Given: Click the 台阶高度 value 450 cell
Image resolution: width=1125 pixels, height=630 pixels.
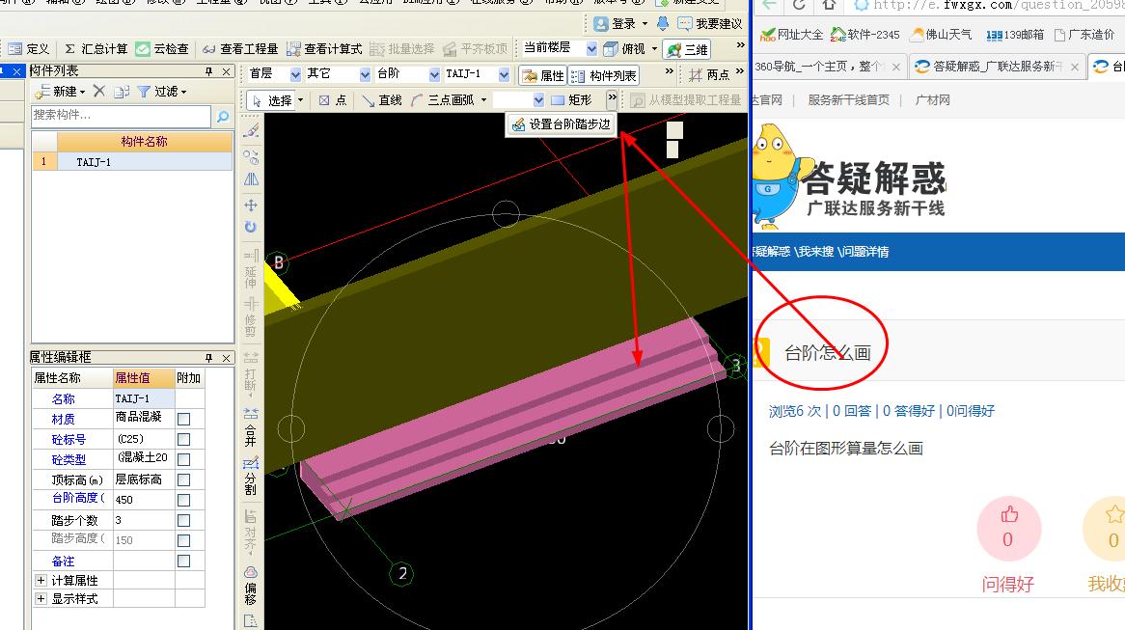Looking at the screenshot, I should click(144, 500).
